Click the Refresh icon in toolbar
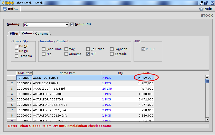Image resolution: width=215 pixels, height=135 pixels. (x=5, y=9)
